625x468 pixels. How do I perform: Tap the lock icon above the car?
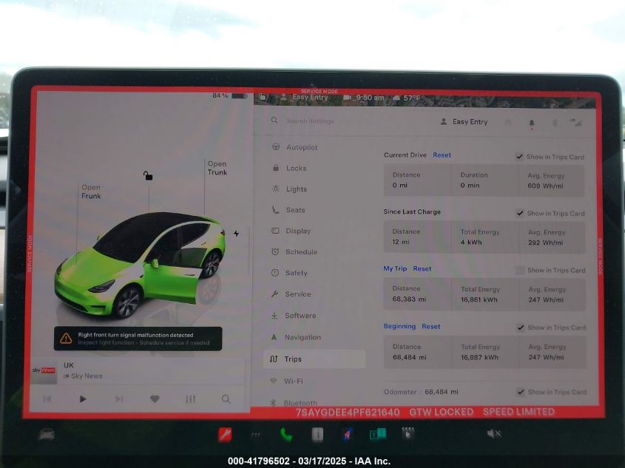point(148,176)
